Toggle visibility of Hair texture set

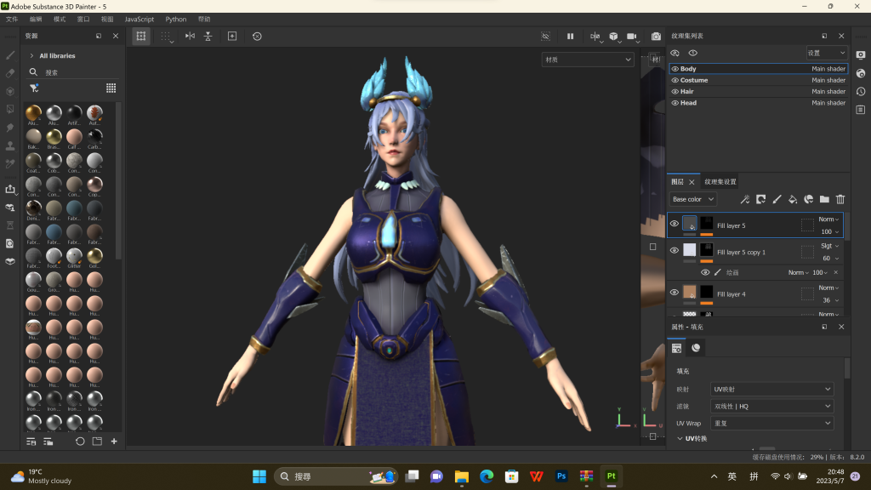click(x=675, y=92)
